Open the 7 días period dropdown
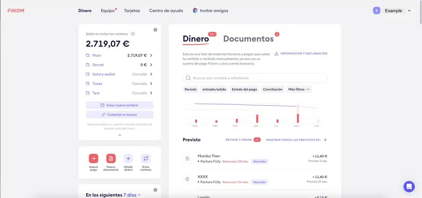This screenshot has width=422, height=198. tap(132, 195)
